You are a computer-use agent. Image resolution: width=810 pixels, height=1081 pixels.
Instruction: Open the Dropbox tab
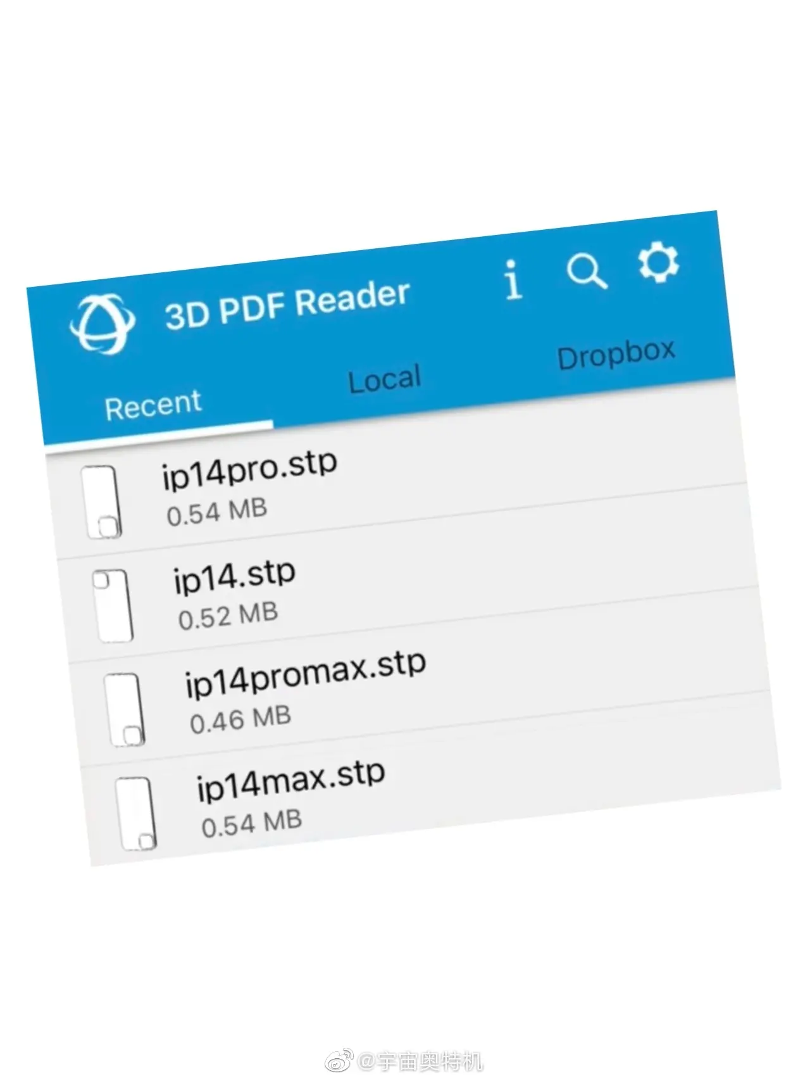click(x=616, y=355)
